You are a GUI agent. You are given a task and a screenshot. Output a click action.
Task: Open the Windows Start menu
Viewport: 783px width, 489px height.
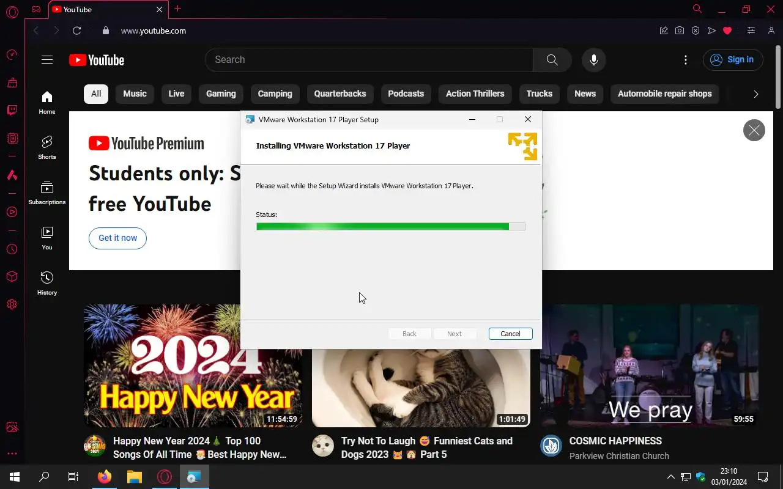15,477
